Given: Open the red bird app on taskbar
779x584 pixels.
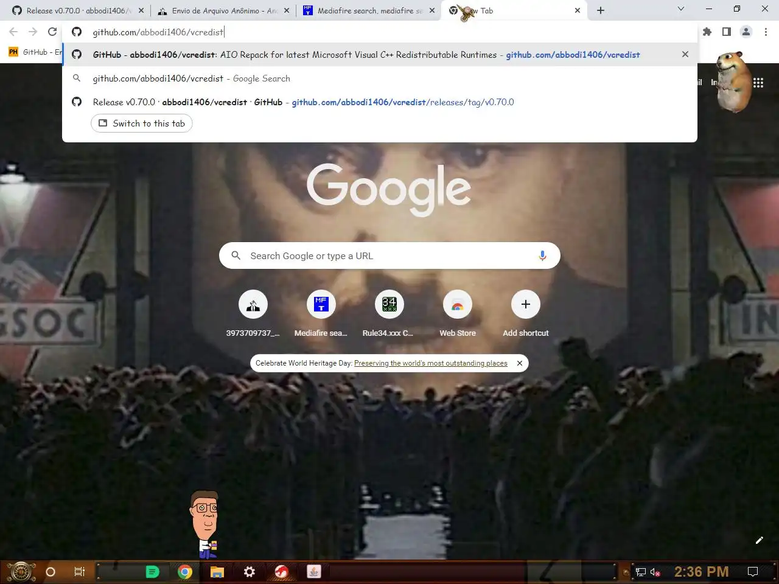Looking at the screenshot, I should (x=282, y=572).
